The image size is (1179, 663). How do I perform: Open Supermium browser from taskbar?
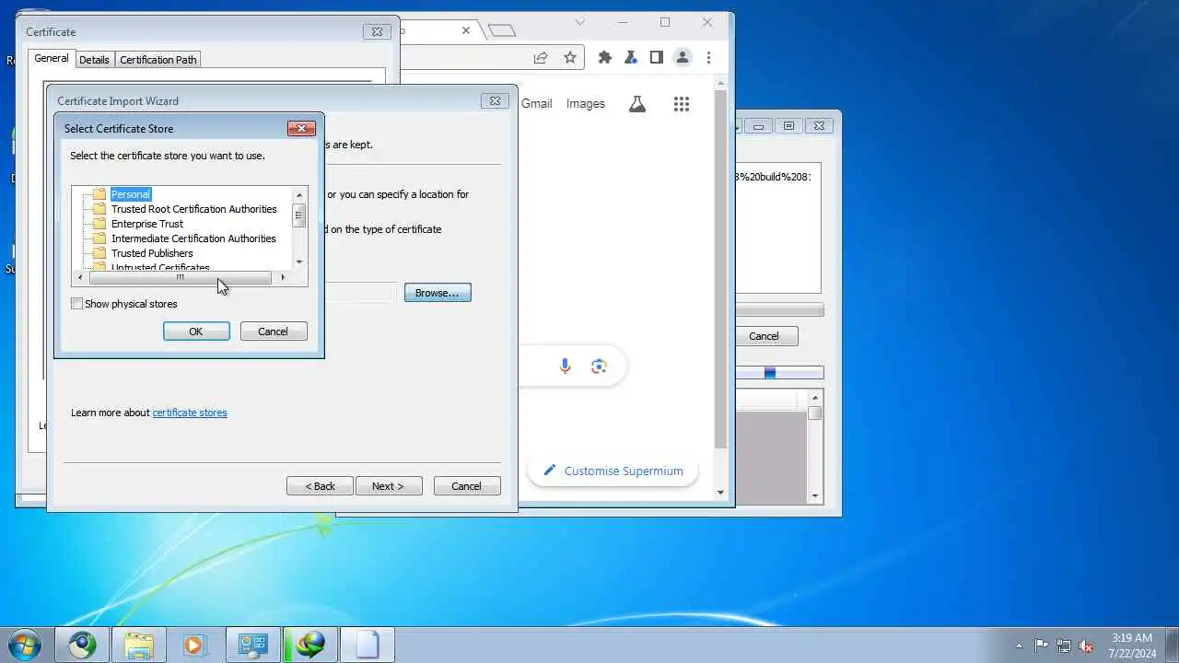point(82,645)
